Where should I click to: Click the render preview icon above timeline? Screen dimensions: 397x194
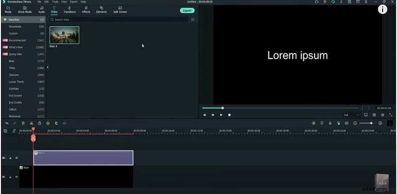pos(314,123)
